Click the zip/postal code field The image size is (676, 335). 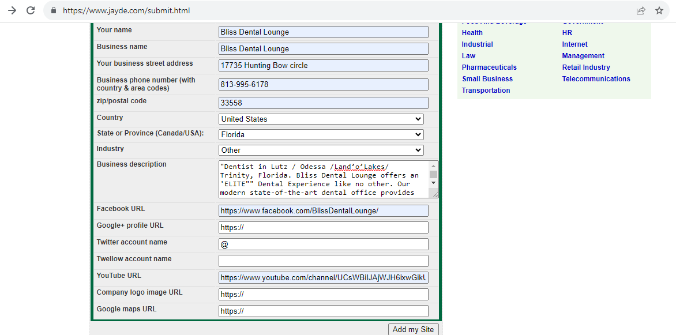(324, 103)
